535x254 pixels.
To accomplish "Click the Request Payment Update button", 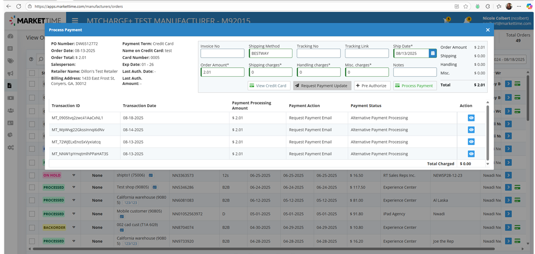I will [x=322, y=86].
